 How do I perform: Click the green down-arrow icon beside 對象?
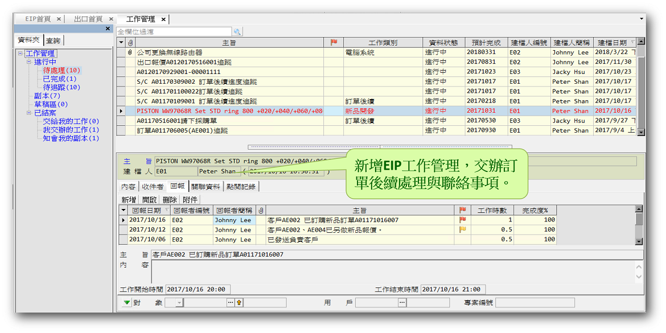point(126,303)
